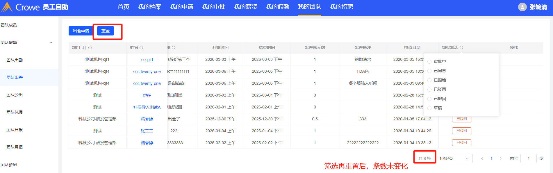Image resolution: width=553 pixels, height=173 pixels.
Task: Open 团队薪酬 in sidebar
Action: click(9, 165)
